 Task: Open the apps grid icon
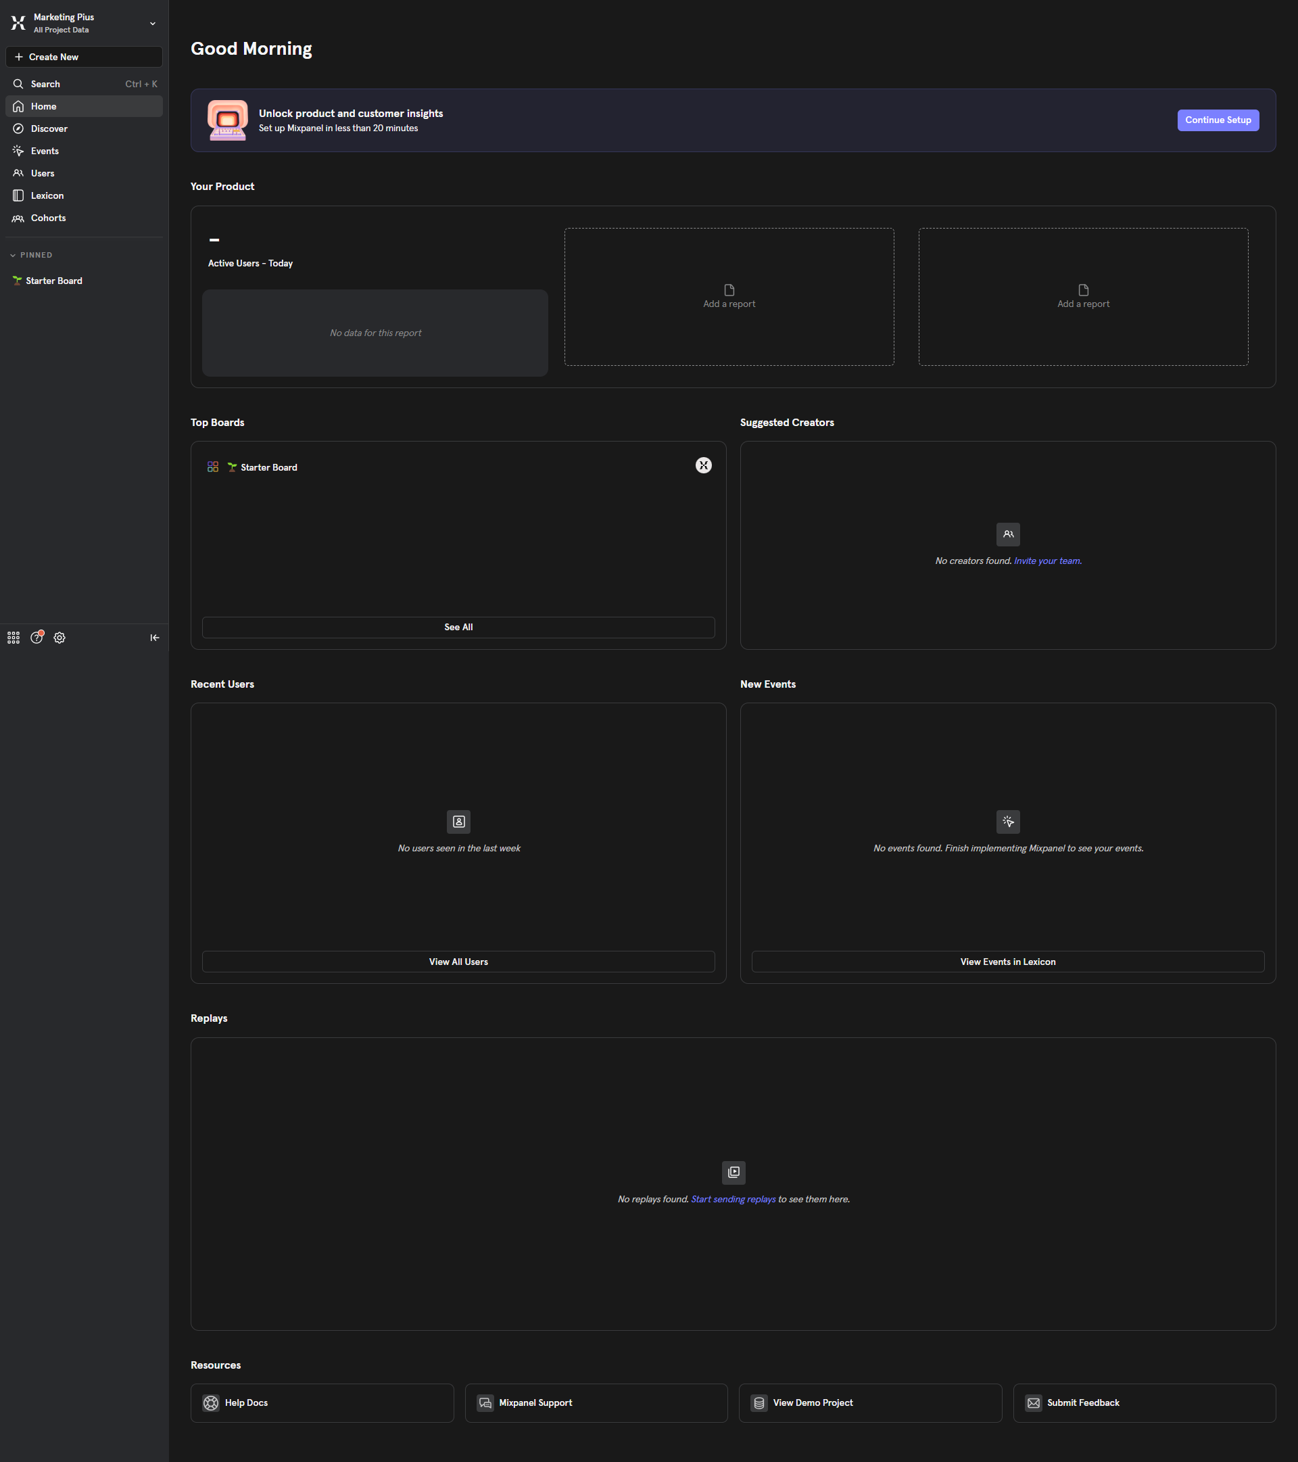pyautogui.click(x=14, y=637)
